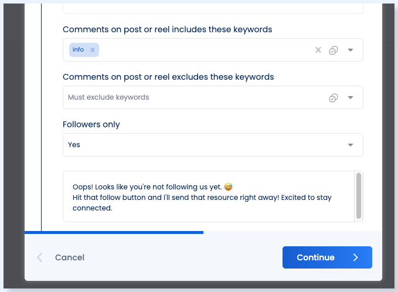The image size is (398, 292).
Task: Remove the "info" keyword tag
Action: pyautogui.click(x=93, y=50)
